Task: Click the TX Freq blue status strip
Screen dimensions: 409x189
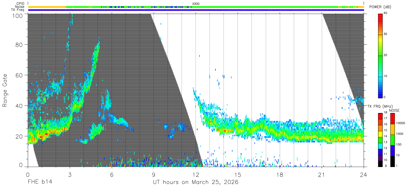Action: (196, 10)
